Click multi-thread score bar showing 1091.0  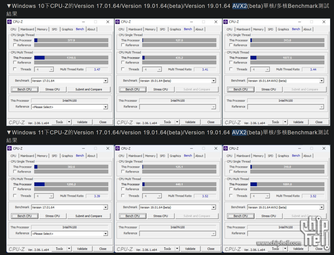pyautogui.click(x=287, y=184)
